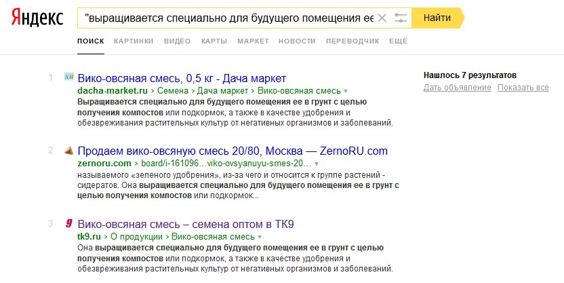Image resolution: width=564 pixels, height=283 pixels.
Task: Clear the search query with the X icon
Action: [x=382, y=18]
